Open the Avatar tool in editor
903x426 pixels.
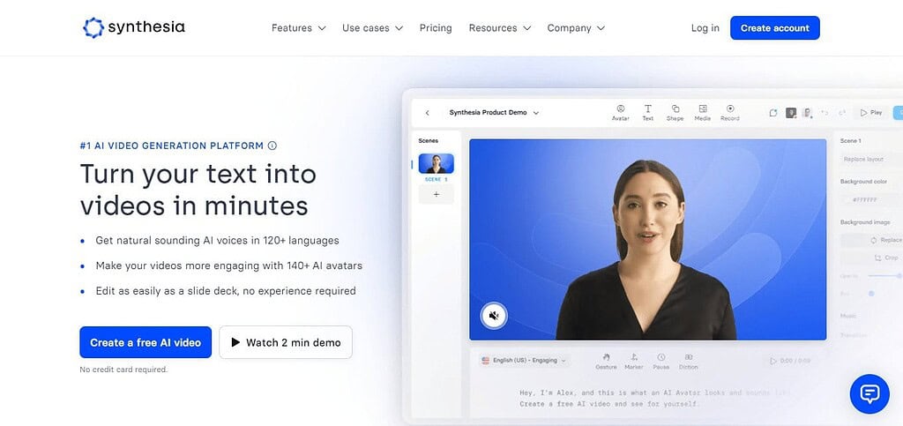tap(620, 112)
